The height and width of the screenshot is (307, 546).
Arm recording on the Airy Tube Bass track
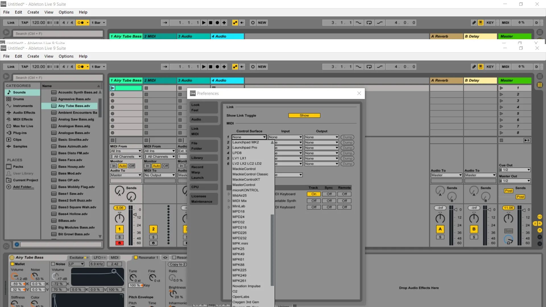pos(119,243)
